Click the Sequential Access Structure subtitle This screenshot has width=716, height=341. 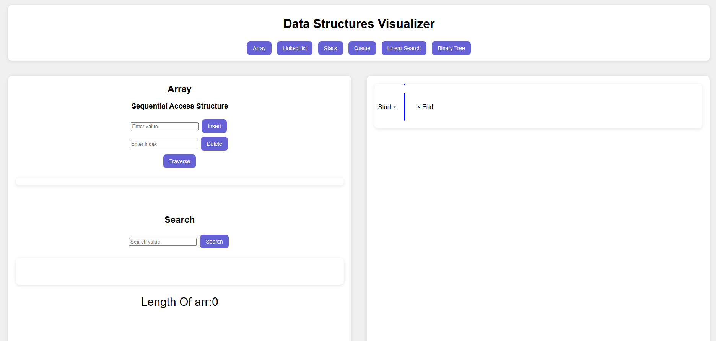[x=179, y=106]
